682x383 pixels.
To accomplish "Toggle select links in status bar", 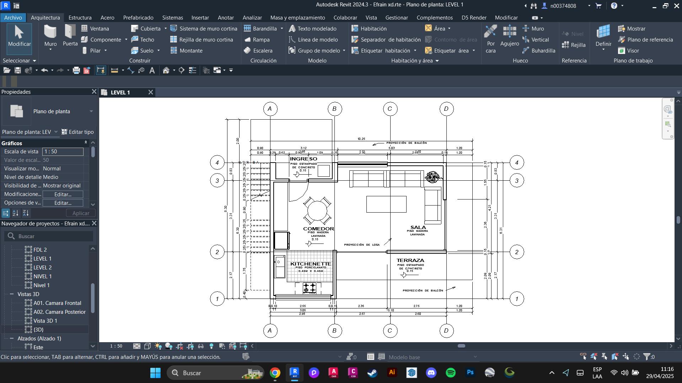I will click(x=583, y=356).
